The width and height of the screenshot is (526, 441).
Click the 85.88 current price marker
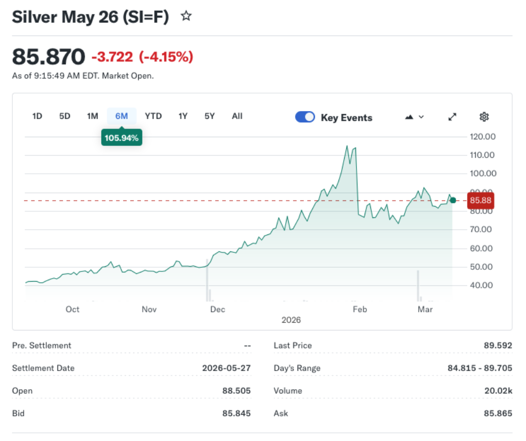pyautogui.click(x=481, y=200)
